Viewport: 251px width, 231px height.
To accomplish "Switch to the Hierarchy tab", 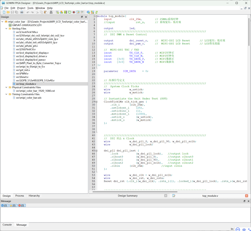I will pos(34,196).
